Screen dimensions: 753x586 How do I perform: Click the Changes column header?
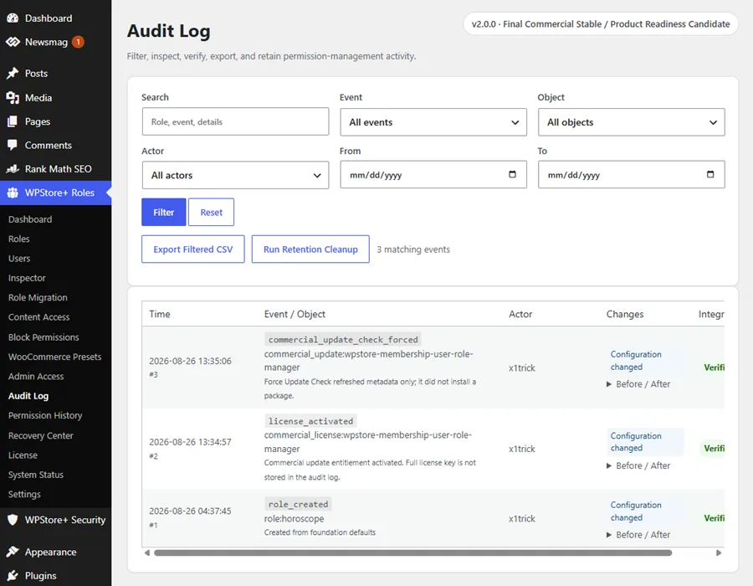625,314
